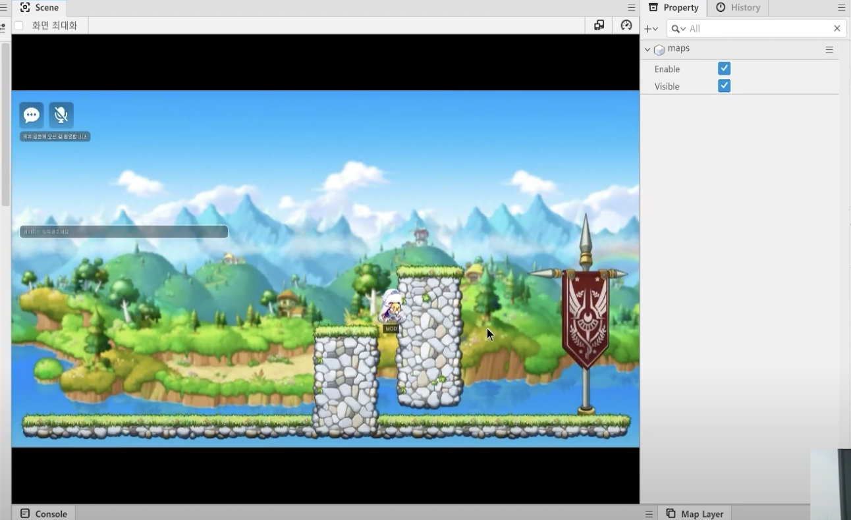The height and width of the screenshot is (520, 851).
Task: Click the Enable property label
Action: pyautogui.click(x=667, y=69)
